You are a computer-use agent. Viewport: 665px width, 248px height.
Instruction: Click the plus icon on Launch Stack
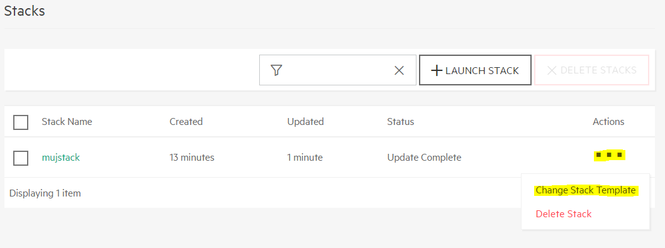437,70
